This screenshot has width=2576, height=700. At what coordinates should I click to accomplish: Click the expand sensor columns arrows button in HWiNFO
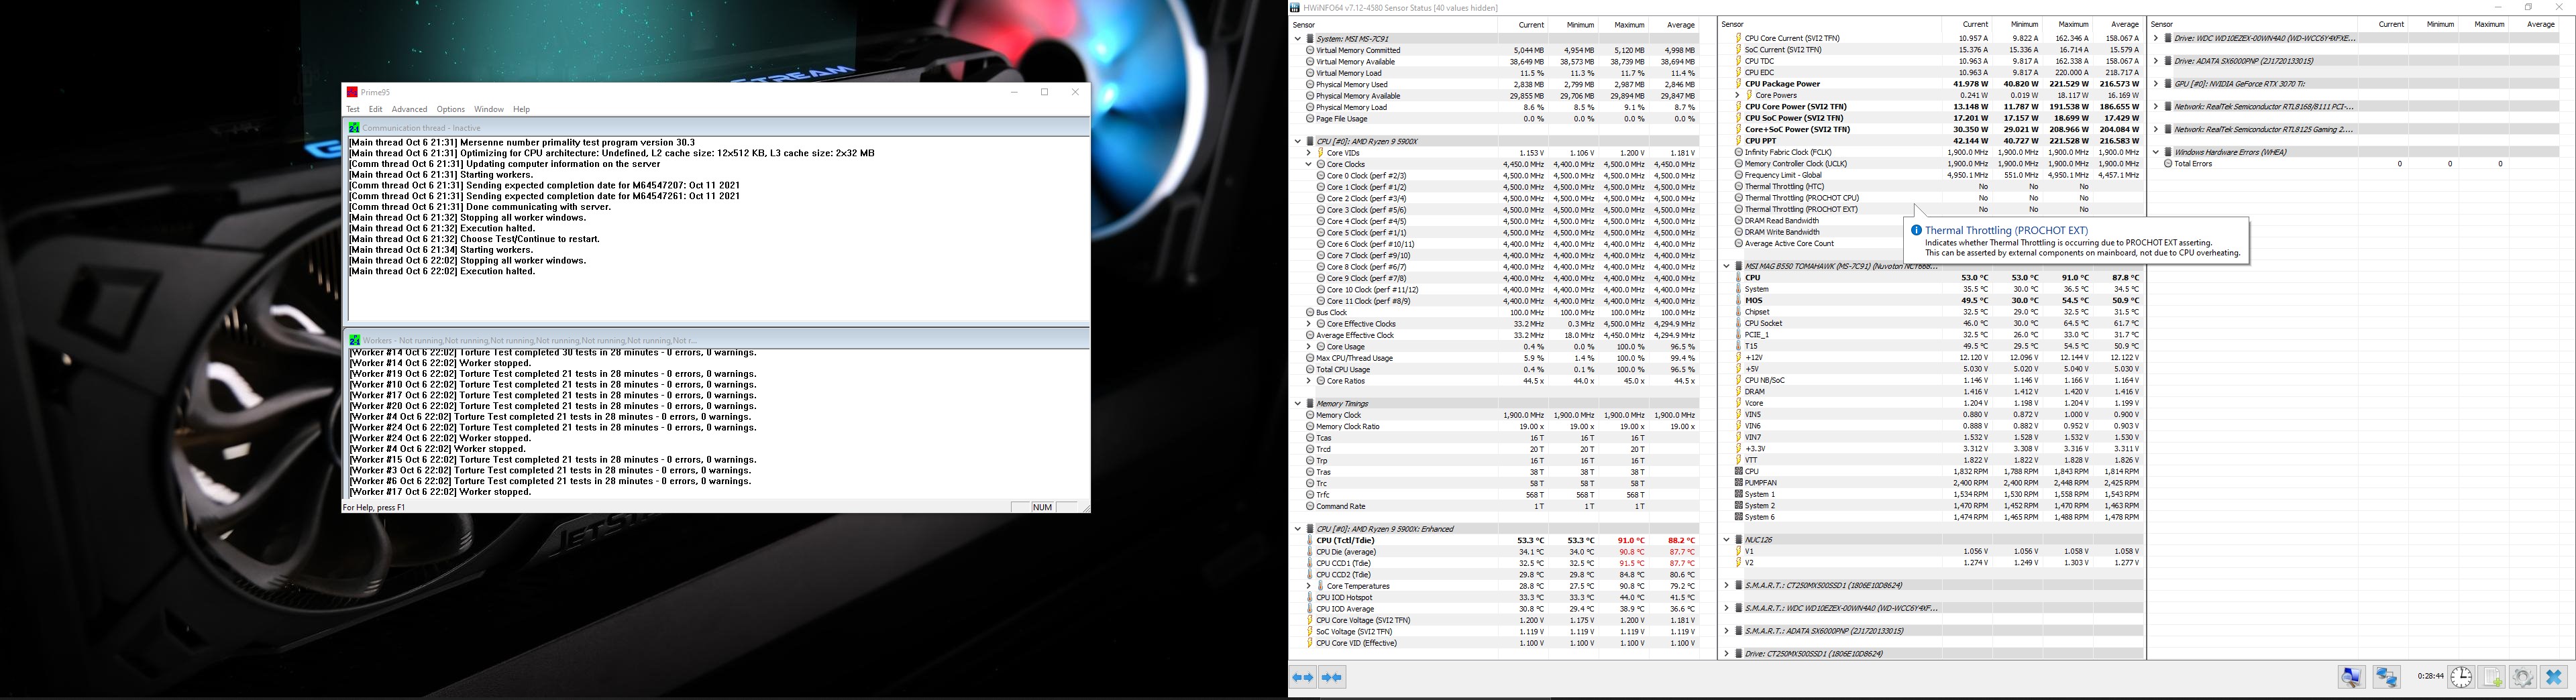(1303, 677)
